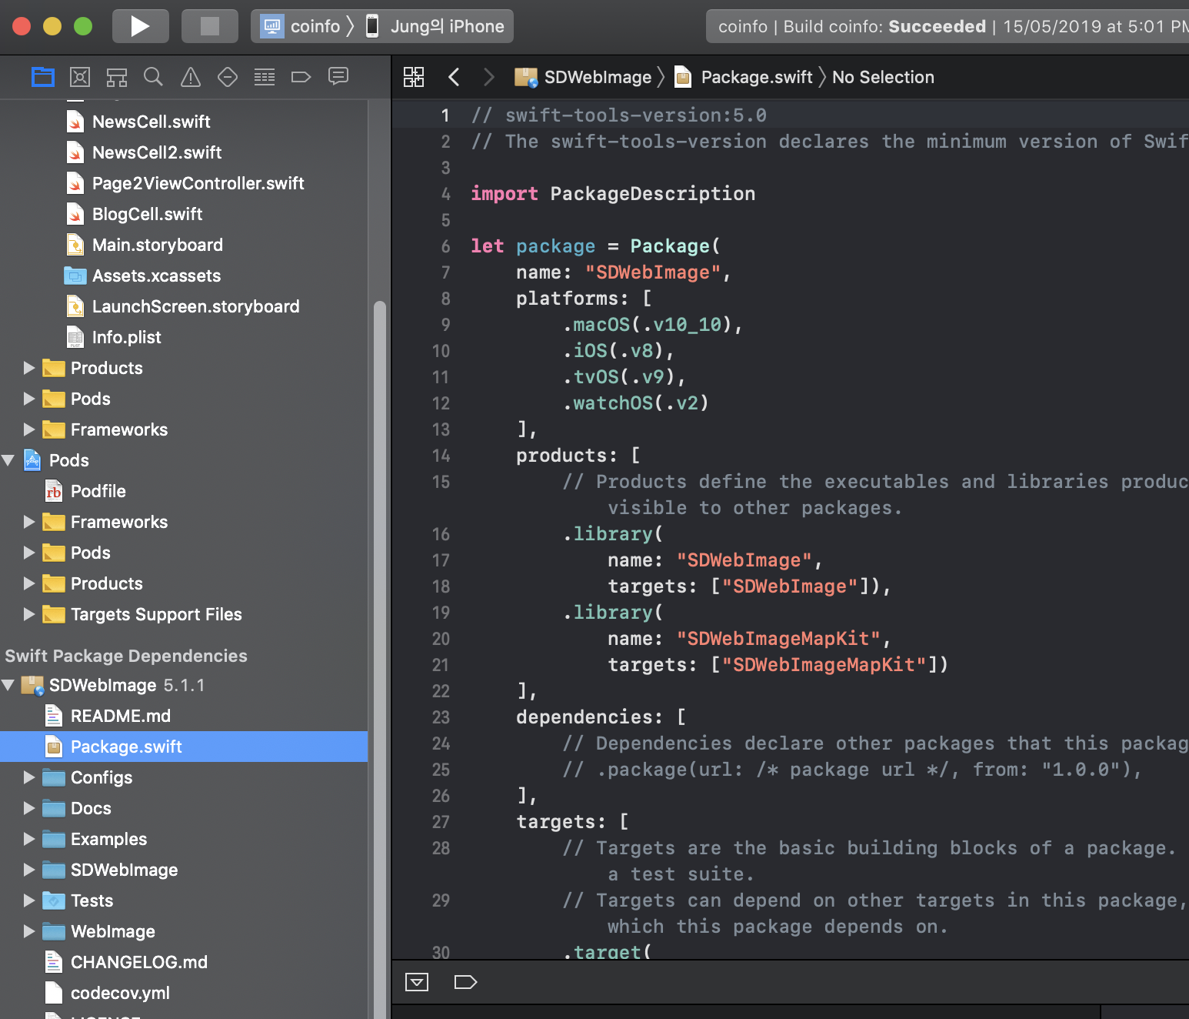The height and width of the screenshot is (1019, 1189).
Task: Open NewsCell.swift file
Action: pyautogui.click(x=152, y=122)
